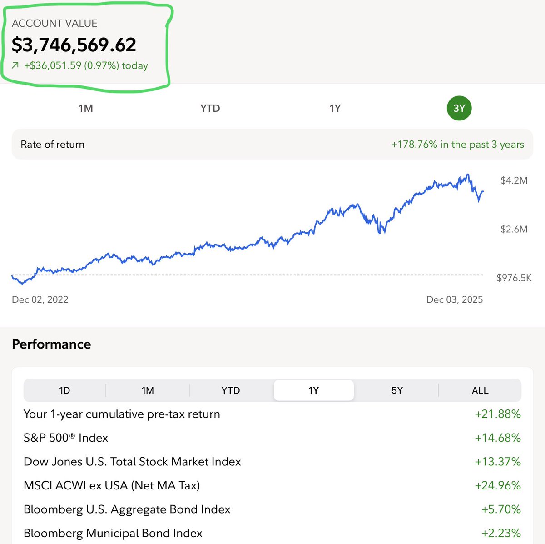The image size is (545, 544).
Task: Click Your 1-year cumulative pre-tax return row
Action: pyautogui.click(x=272, y=414)
